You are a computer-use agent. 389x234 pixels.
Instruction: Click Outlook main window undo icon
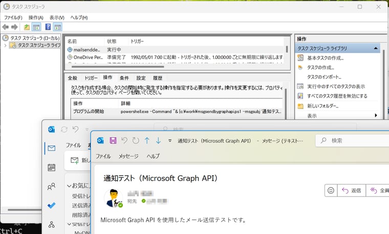click(76, 129)
